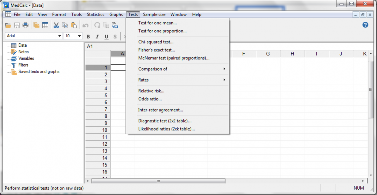Toggle Underline formatting button
Screen dimensions: 377x195
[106, 37]
